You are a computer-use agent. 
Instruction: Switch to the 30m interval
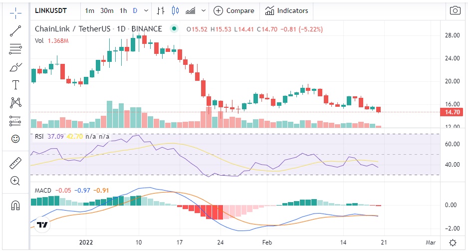pyautogui.click(x=107, y=11)
